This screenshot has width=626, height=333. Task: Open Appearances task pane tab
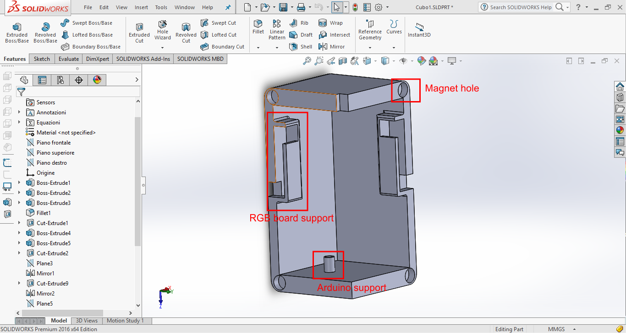pyautogui.click(x=620, y=130)
